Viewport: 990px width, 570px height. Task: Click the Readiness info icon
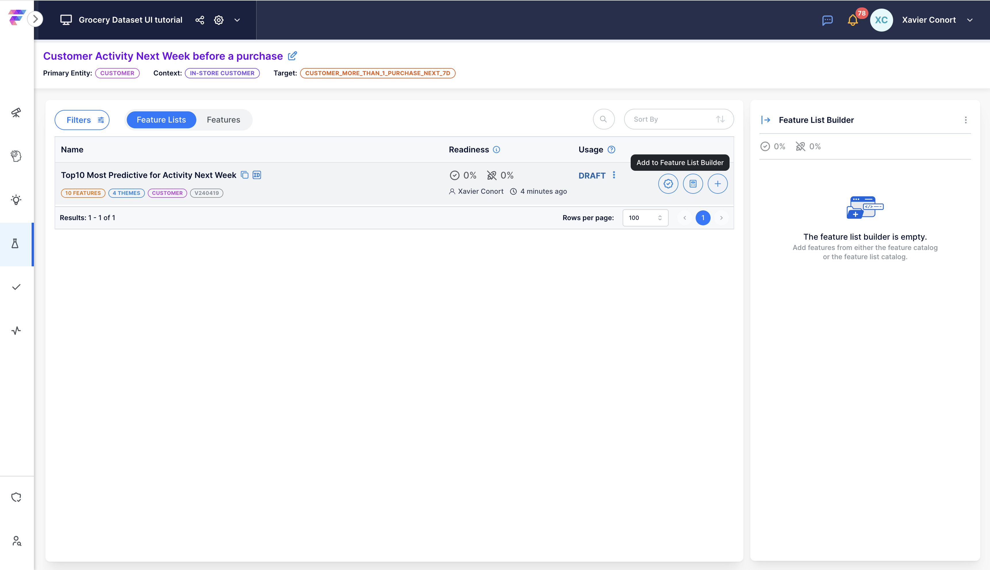coord(496,150)
